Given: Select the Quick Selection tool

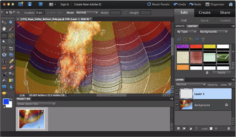Looking at the screenshot, I should 11,42.
